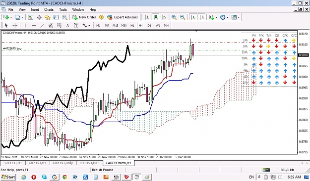
Task: Open the View menu
Action: pos(22,9)
